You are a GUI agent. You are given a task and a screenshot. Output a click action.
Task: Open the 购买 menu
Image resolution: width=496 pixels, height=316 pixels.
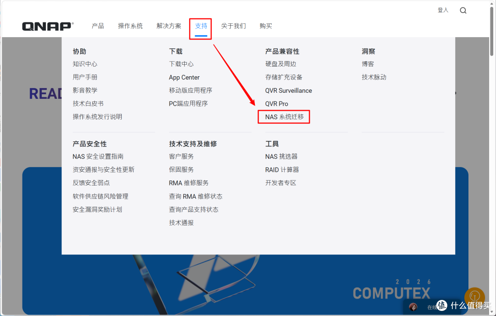[x=266, y=26]
